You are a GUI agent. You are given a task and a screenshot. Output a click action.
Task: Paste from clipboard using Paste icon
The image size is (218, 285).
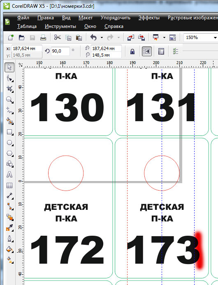tap(79, 38)
